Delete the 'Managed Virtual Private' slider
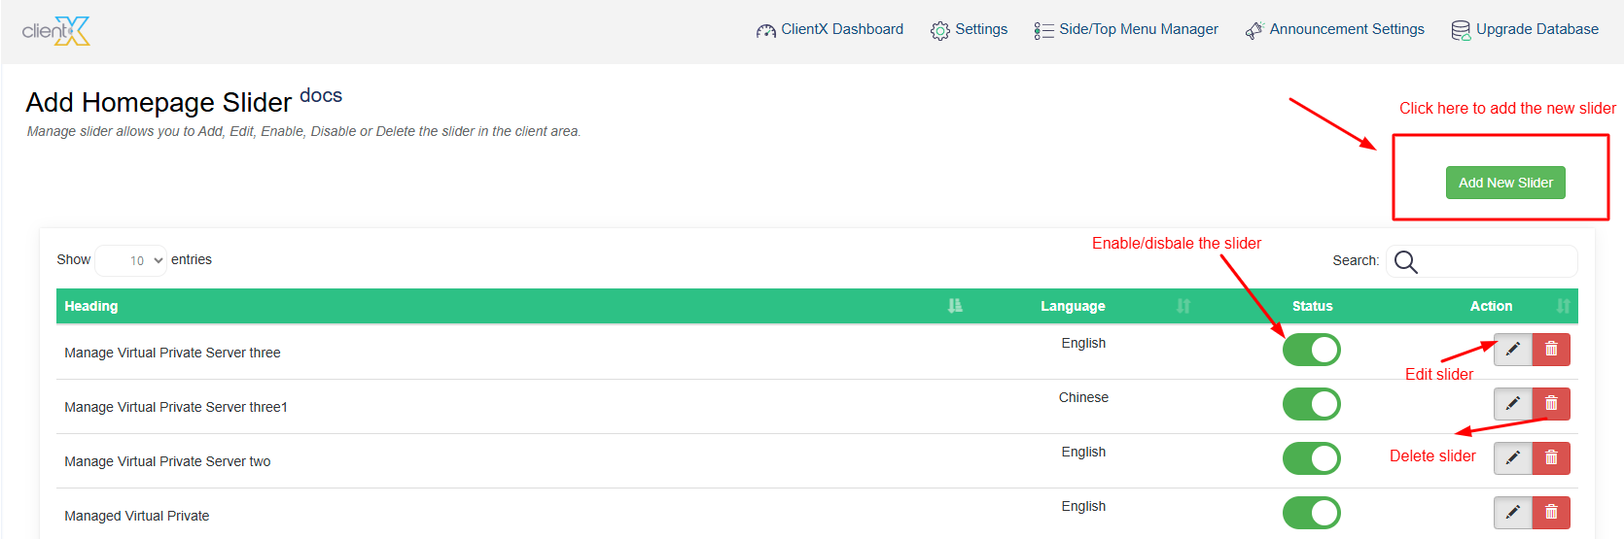Image resolution: width=1624 pixels, height=539 pixels. click(x=1551, y=513)
